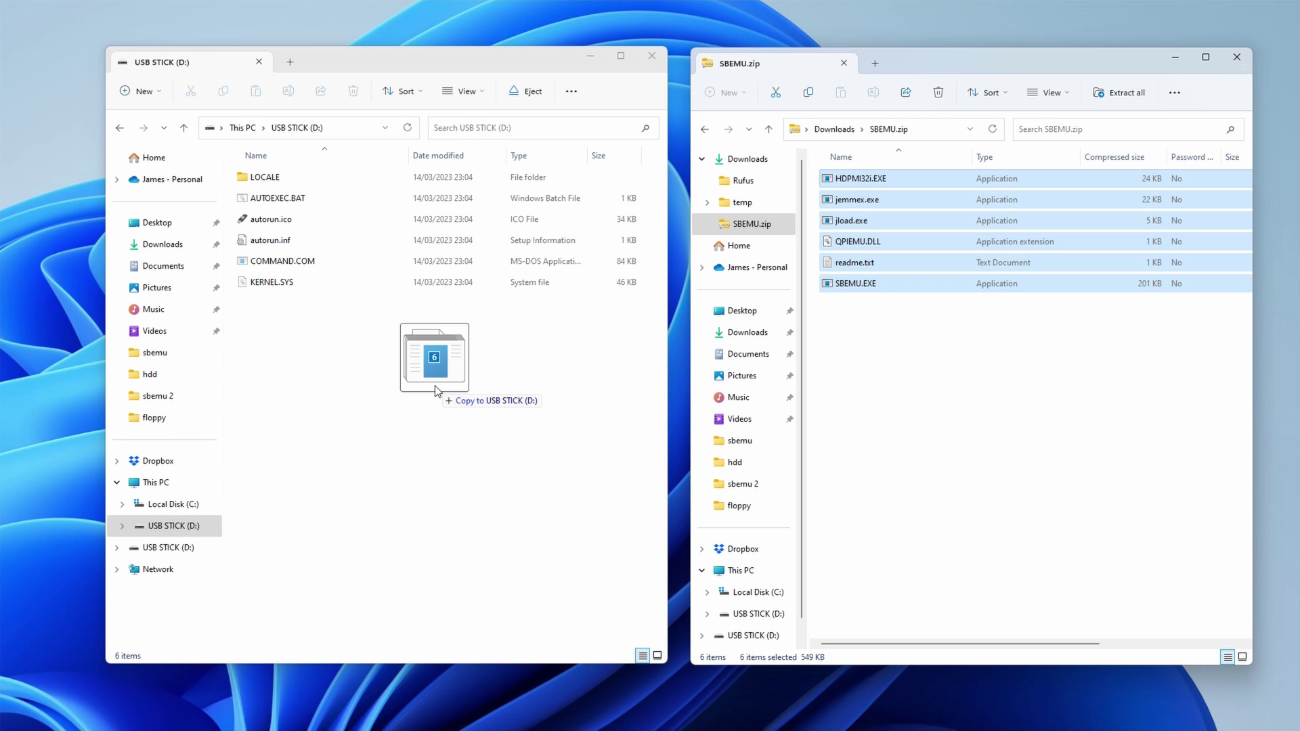Click Delete trash icon in SBEMU.zip window
The height and width of the screenshot is (731, 1300).
938,93
